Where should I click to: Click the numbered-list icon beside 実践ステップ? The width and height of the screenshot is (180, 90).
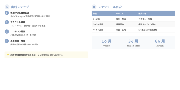click(7, 7)
